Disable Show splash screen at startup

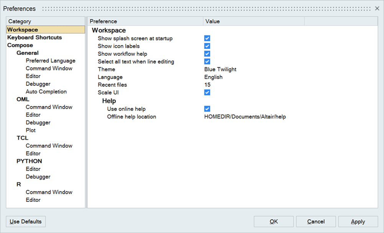[x=207, y=38]
